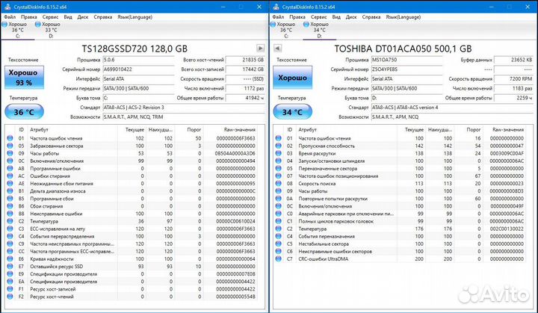Viewport: 538px width, 313px height.
Task: Click raw value 08504A0000A3D6
Action: pyautogui.click(x=235, y=153)
